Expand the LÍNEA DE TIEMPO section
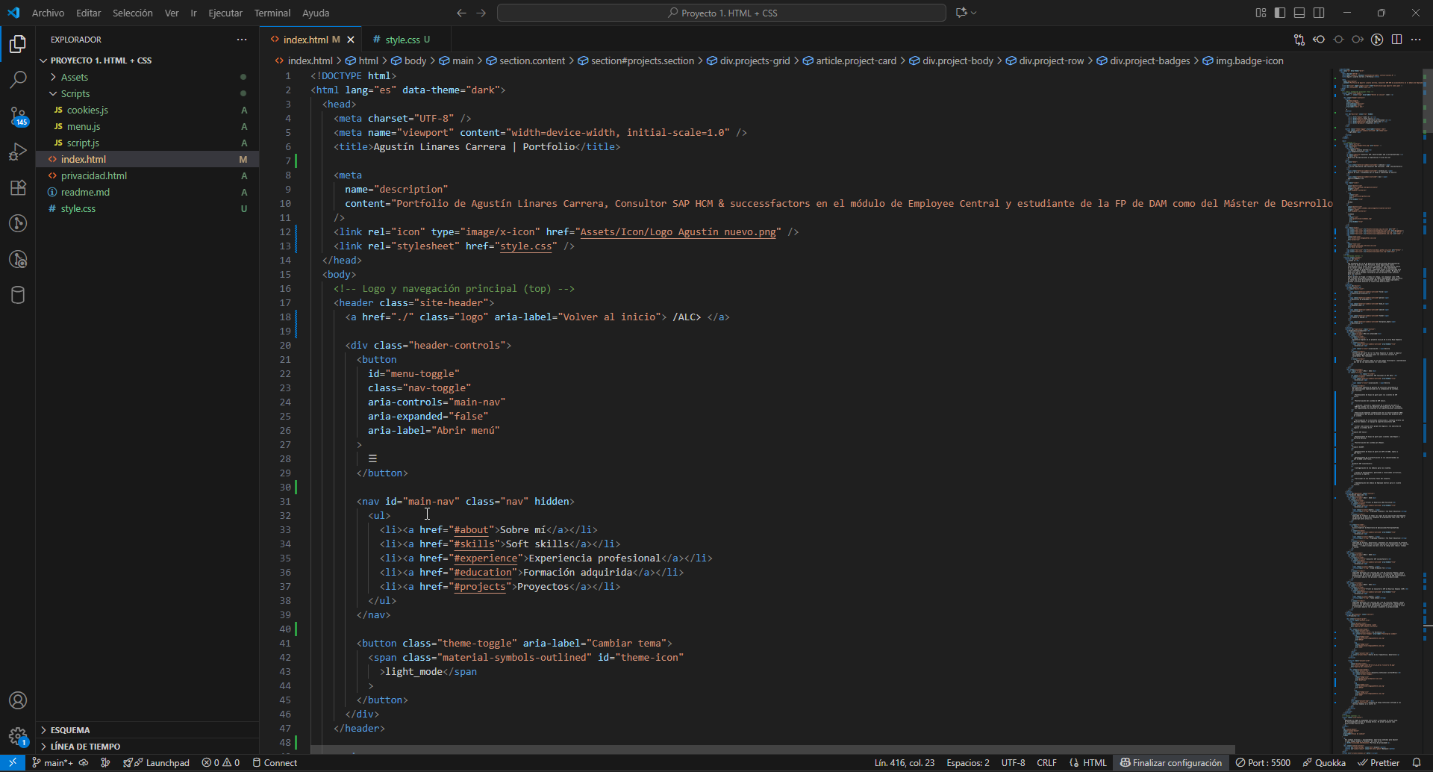 (x=85, y=746)
